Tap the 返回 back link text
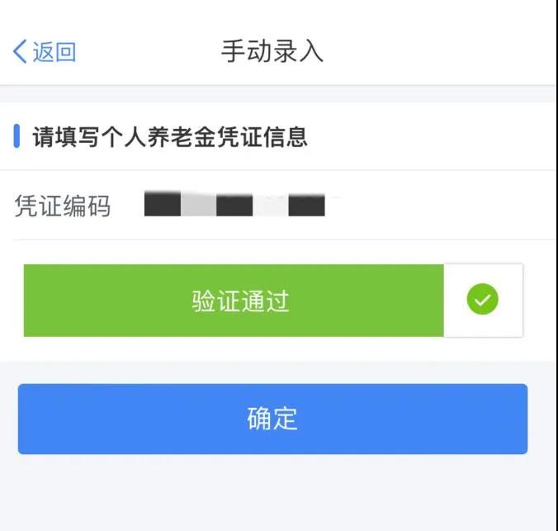This screenshot has height=531, width=558. point(54,52)
